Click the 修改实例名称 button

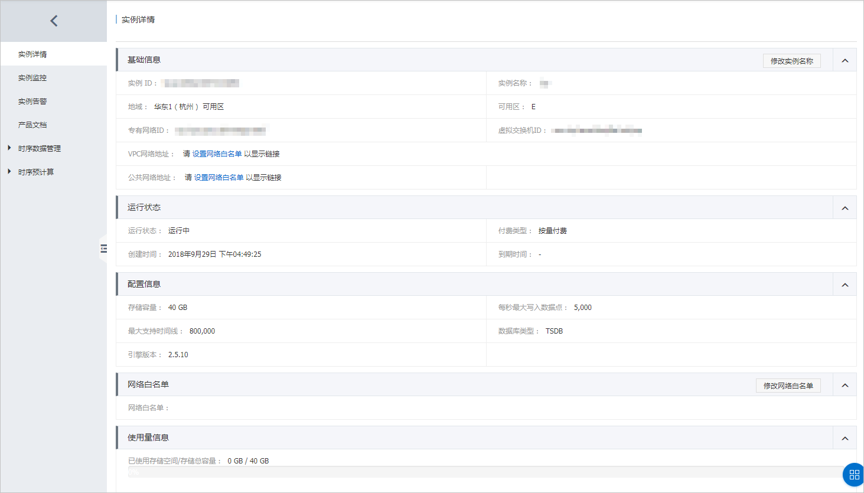(791, 61)
